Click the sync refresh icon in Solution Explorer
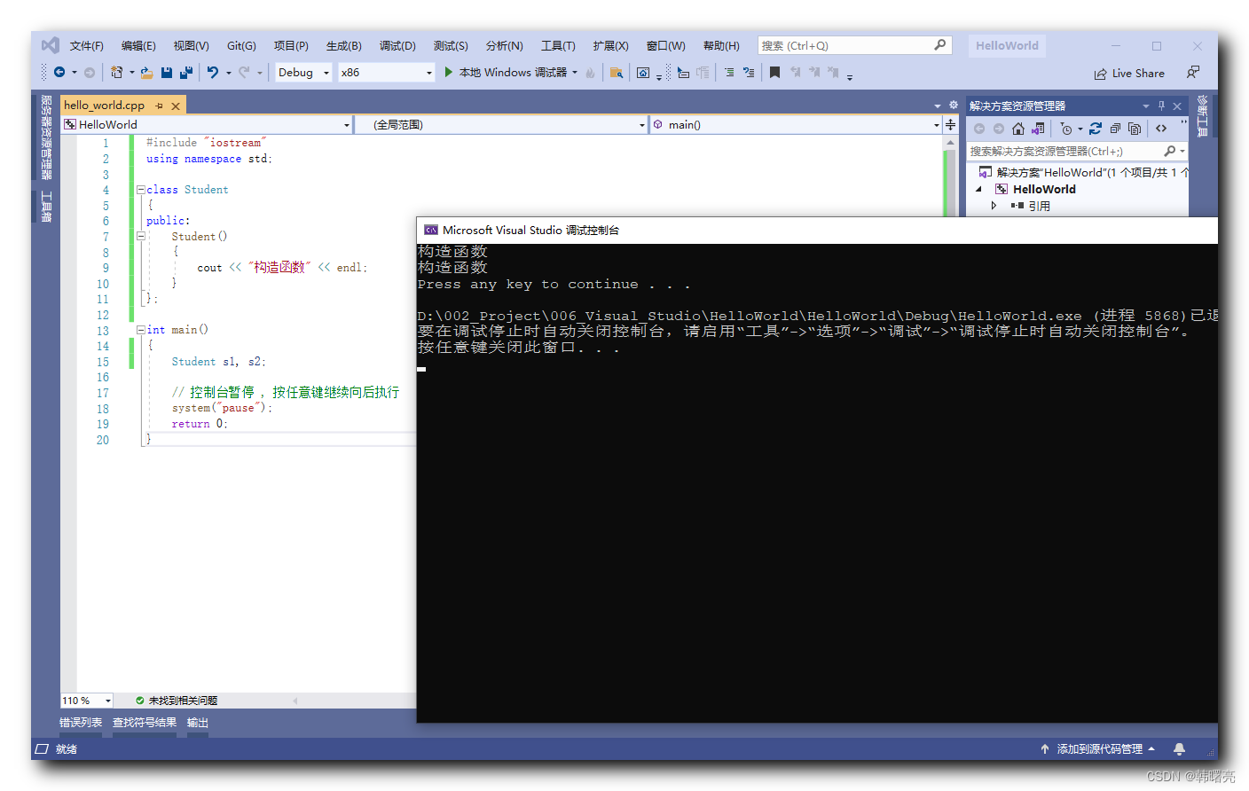 [1096, 129]
